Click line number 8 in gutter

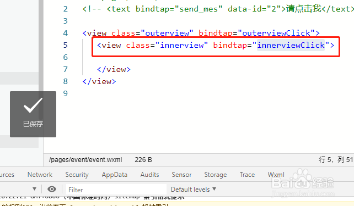click(65, 81)
